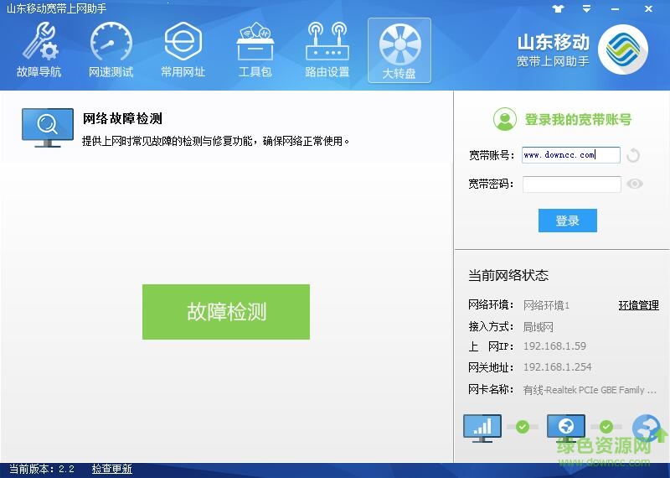Click the 宽带密码 password field
This screenshot has height=478, width=670.
tap(571, 184)
